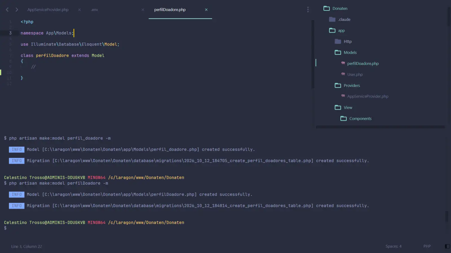
Task: Collapse the app folder icon
Action: (x=332, y=30)
